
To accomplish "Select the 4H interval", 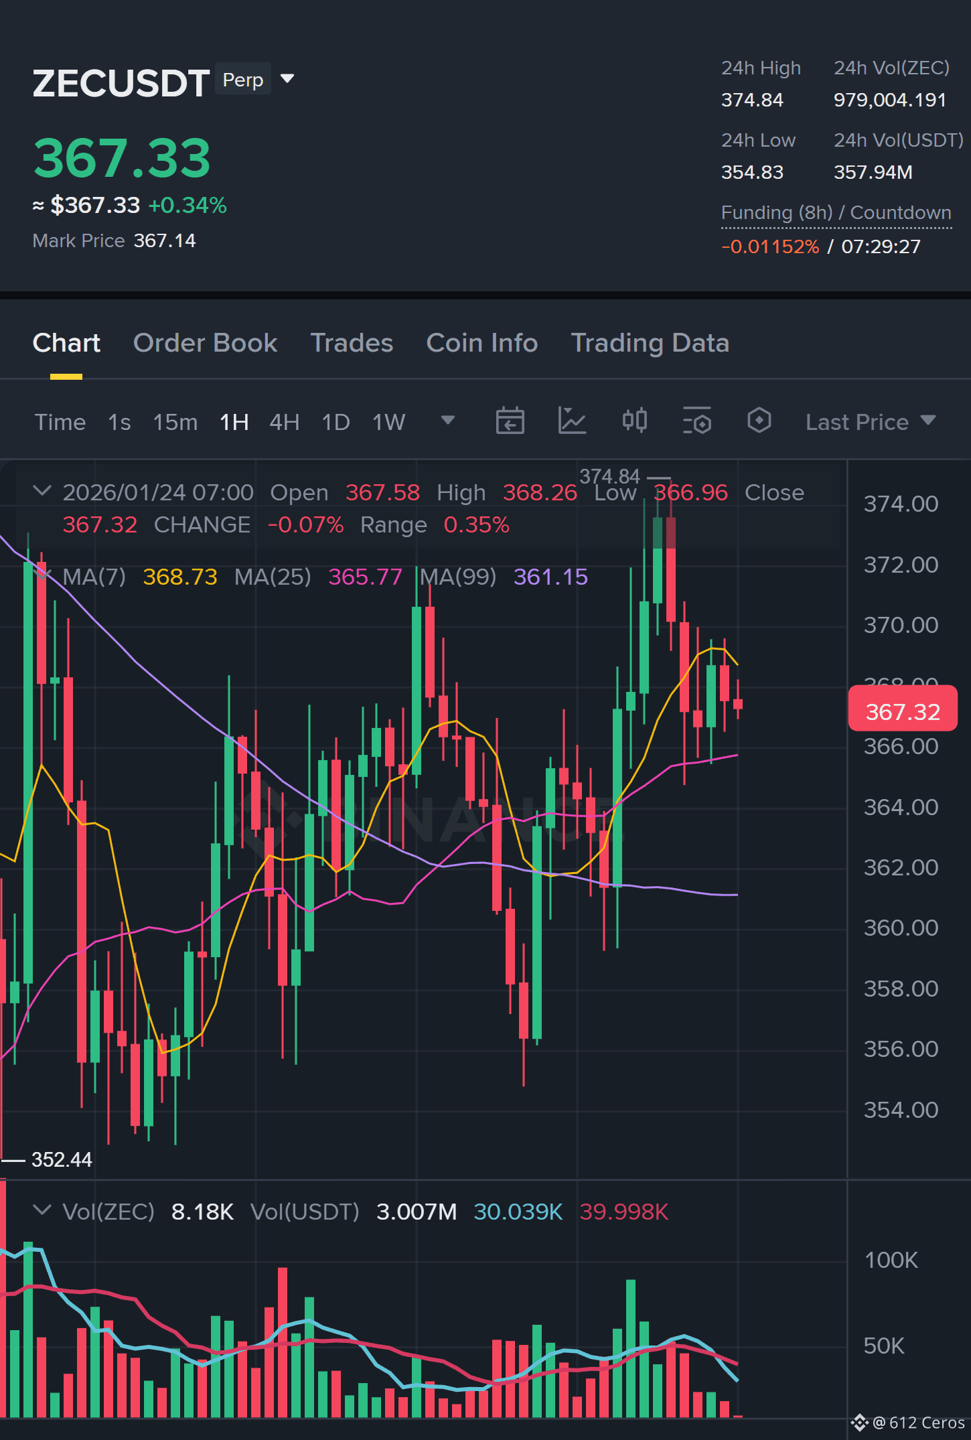I will click(x=284, y=422).
